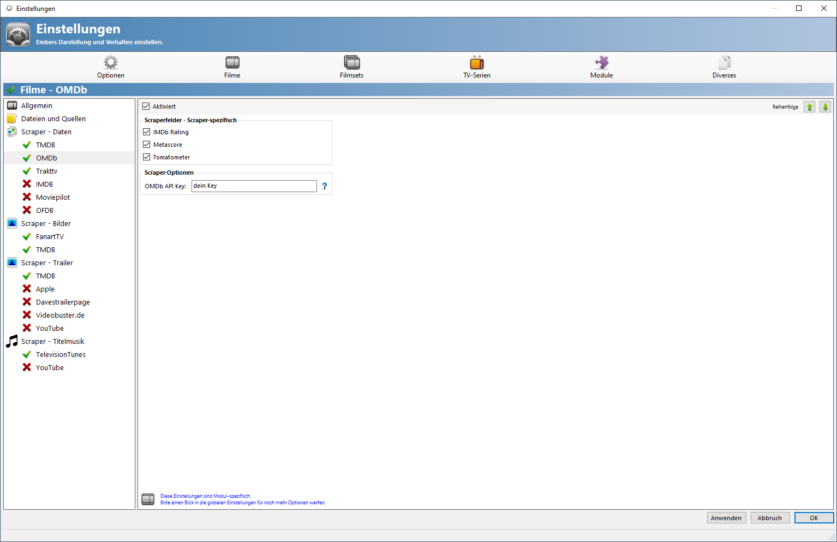Image resolution: width=837 pixels, height=542 pixels.
Task: Click the Scraper-Optionen group heading
Action: click(169, 172)
